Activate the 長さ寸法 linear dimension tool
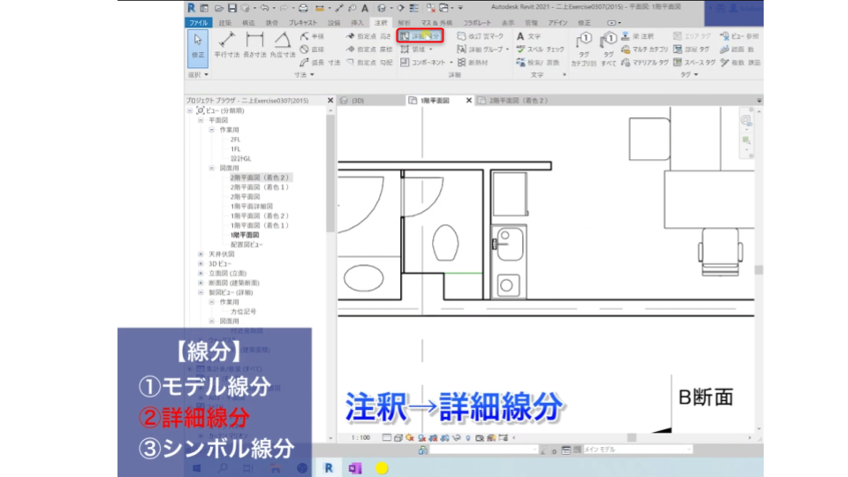This screenshot has height=477, width=848. pos(254,46)
